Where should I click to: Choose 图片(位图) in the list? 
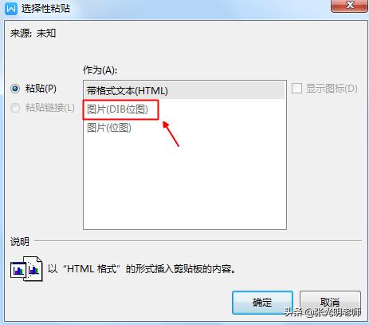[109, 128]
